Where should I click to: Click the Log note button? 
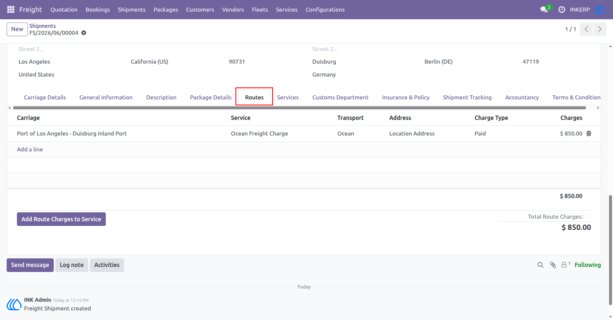tap(72, 265)
